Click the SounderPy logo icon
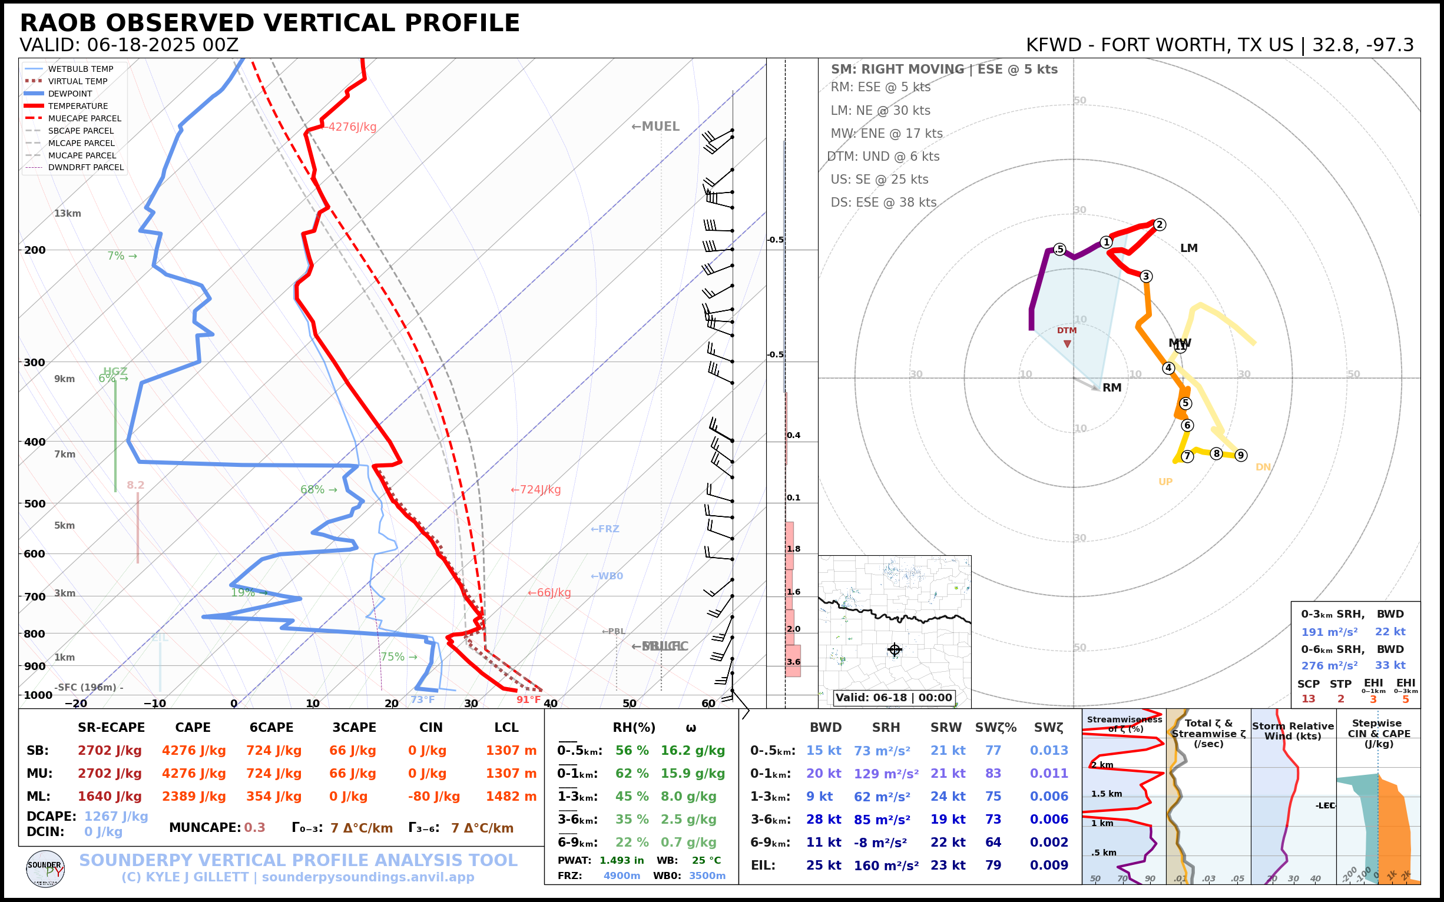1444x902 pixels. 45,869
